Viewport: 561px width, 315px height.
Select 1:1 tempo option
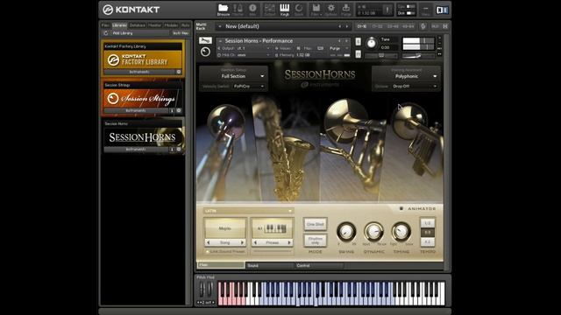coord(428,232)
